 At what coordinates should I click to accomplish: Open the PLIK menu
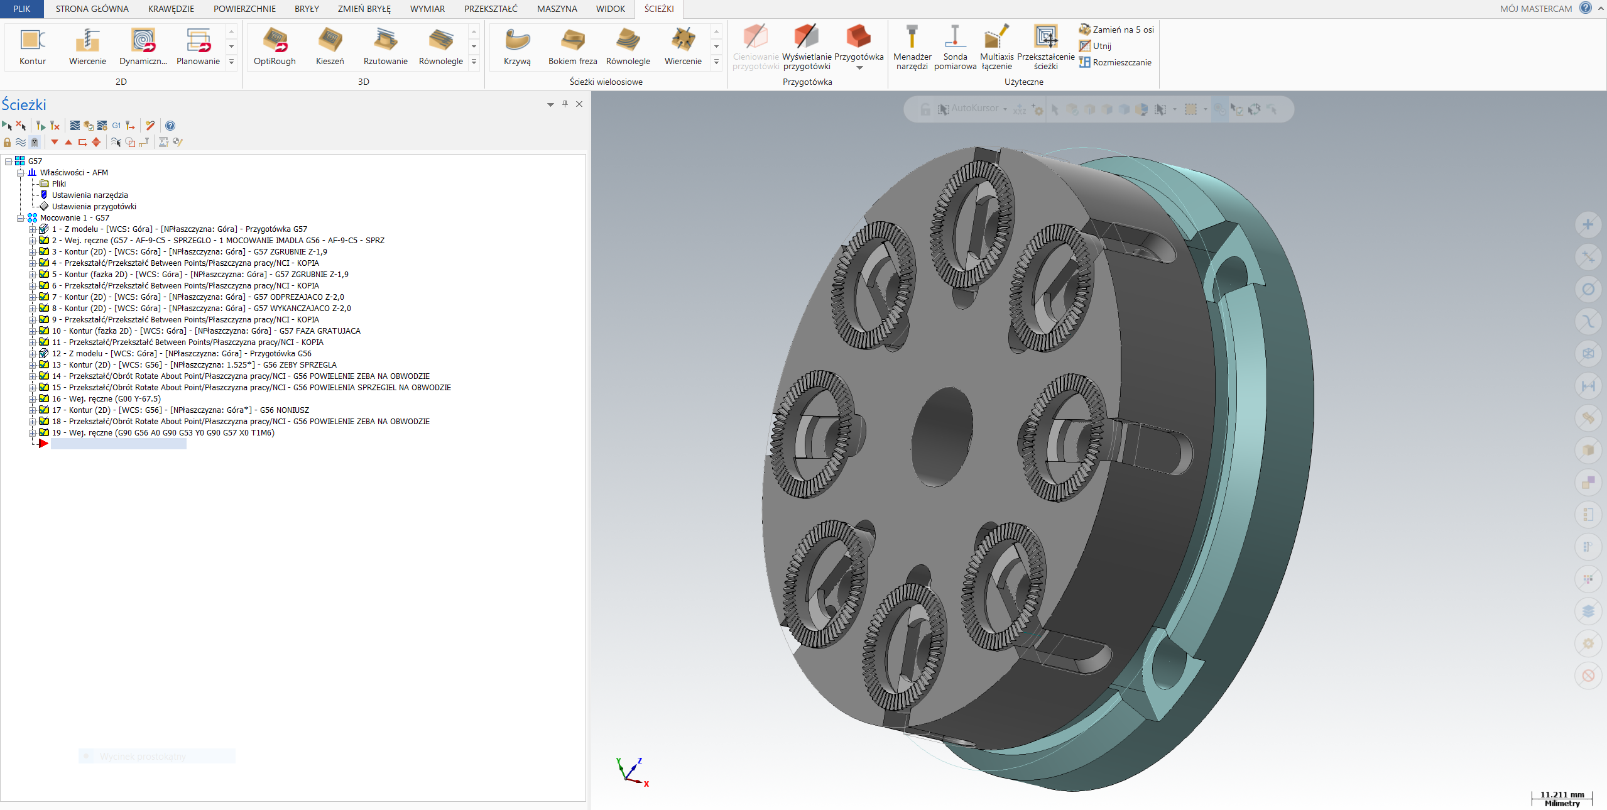[x=22, y=9]
